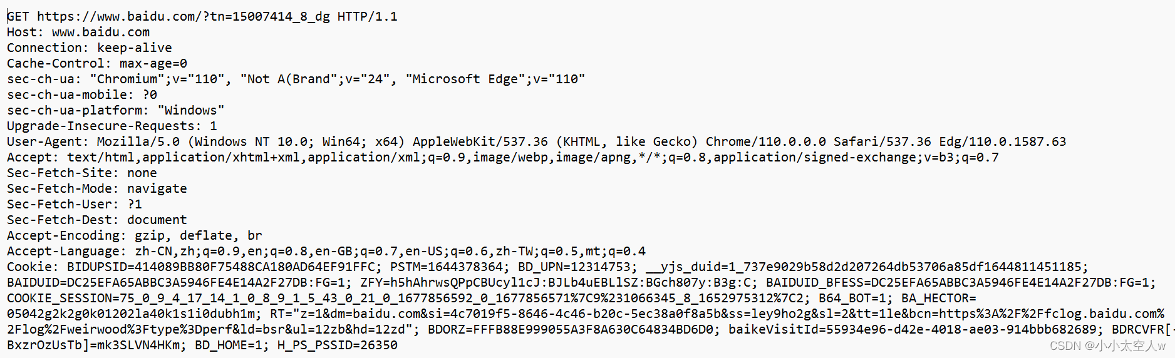Click the Host www.baidu.com header
This screenshot has height=358, width=1175.
pyautogui.click(x=78, y=32)
